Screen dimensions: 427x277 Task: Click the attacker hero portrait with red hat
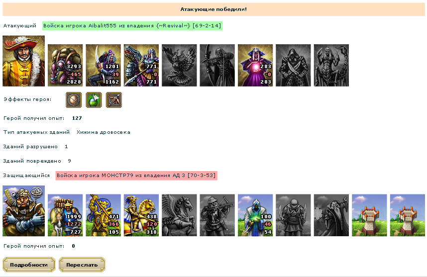pos(24,61)
